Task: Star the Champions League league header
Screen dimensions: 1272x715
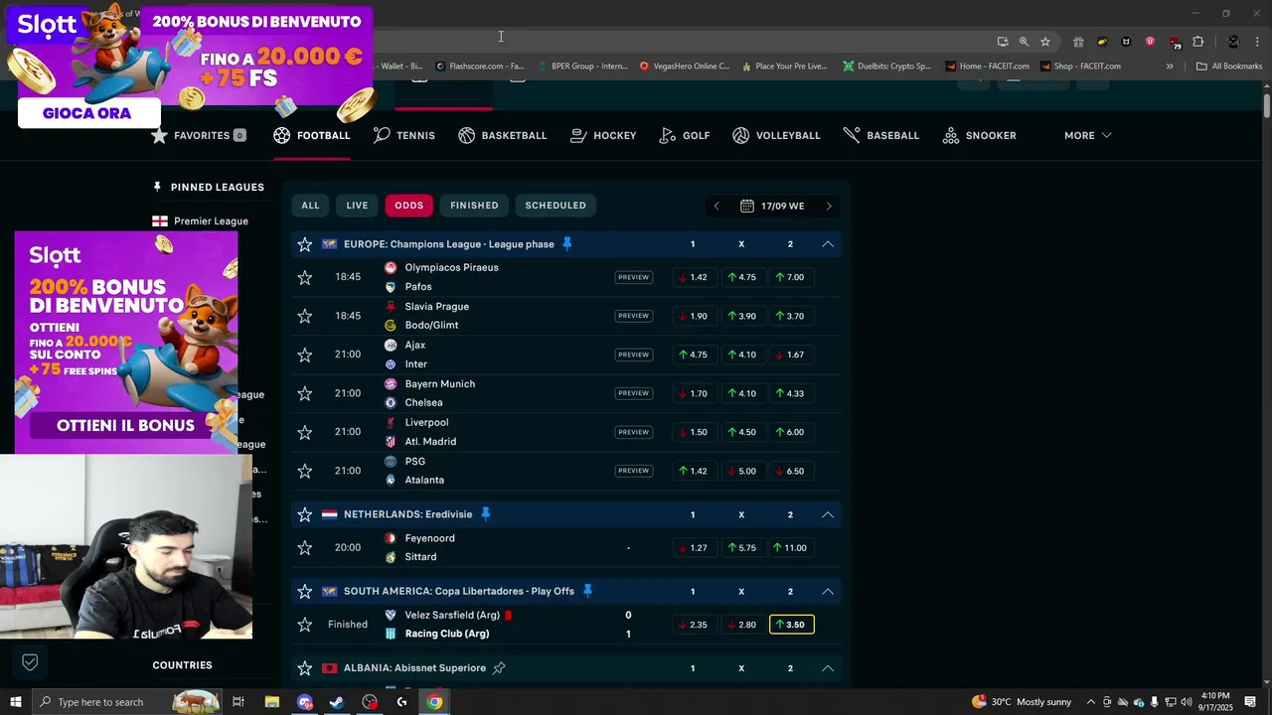Action: [x=305, y=244]
